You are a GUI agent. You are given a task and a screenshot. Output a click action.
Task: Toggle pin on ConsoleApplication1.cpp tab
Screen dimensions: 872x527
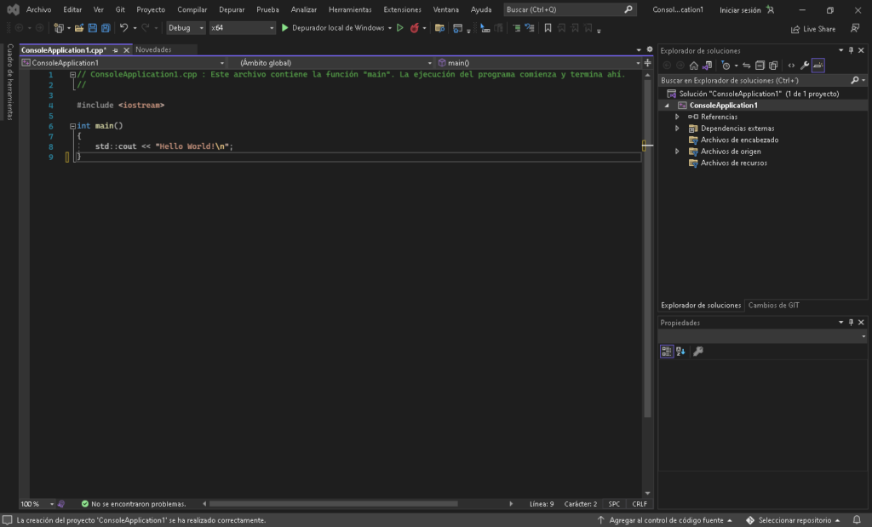click(116, 50)
